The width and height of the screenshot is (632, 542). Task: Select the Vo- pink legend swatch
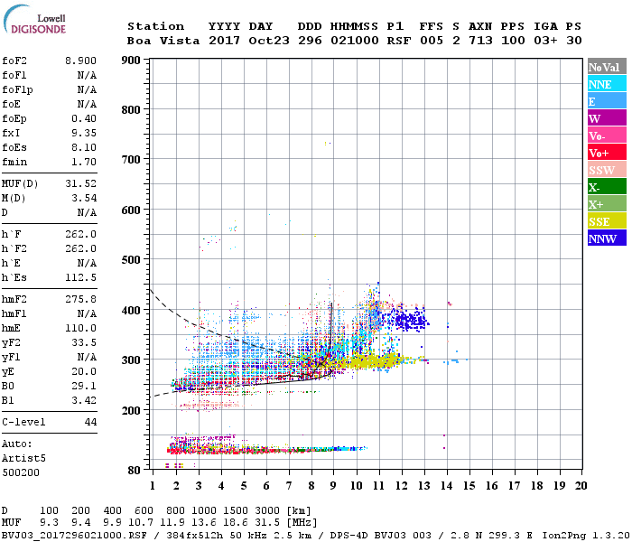(x=607, y=135)
